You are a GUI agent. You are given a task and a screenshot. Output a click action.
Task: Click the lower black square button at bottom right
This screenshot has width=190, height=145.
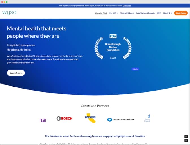coord(186,140)
